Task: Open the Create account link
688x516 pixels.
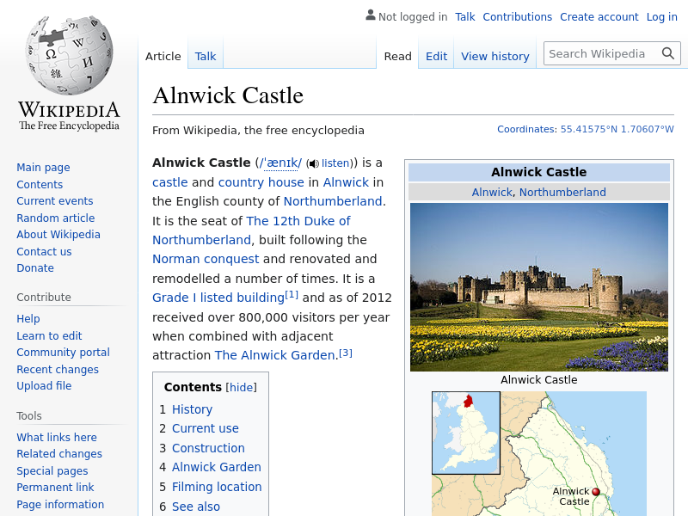Action: (599, 16)
